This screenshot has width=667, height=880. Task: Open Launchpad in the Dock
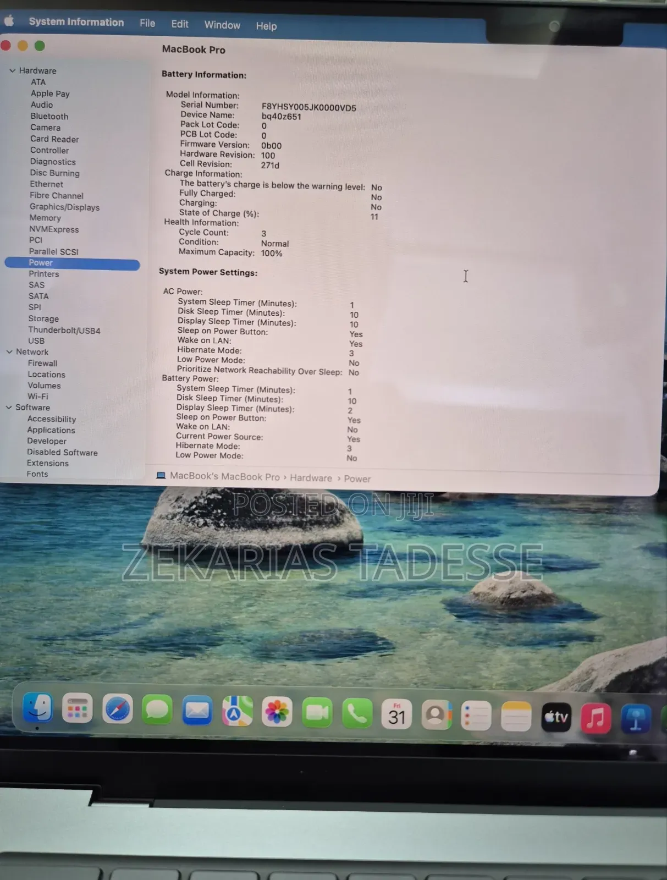pyautogui.click(x=77, y=709)
